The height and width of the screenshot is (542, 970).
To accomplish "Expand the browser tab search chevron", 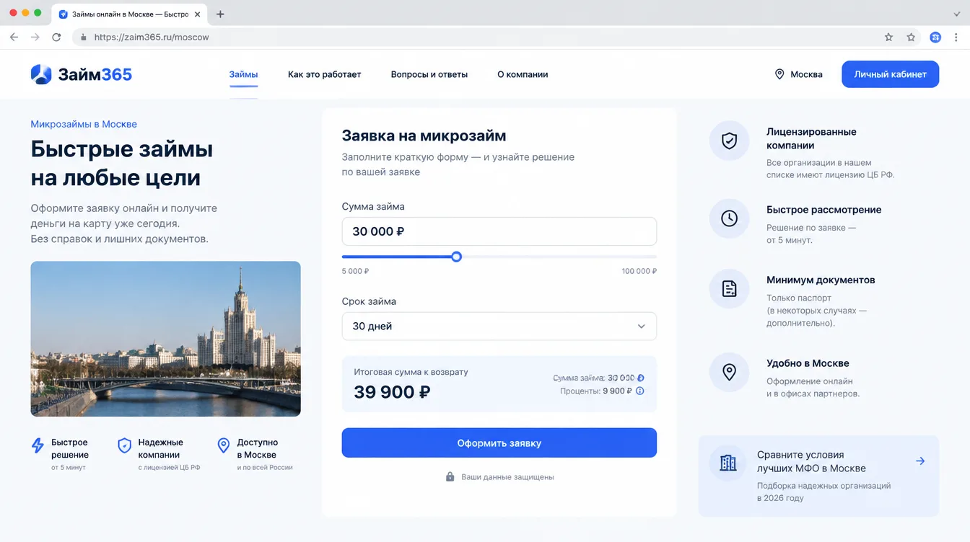I will pyautogui.click(x=957, y=14).
